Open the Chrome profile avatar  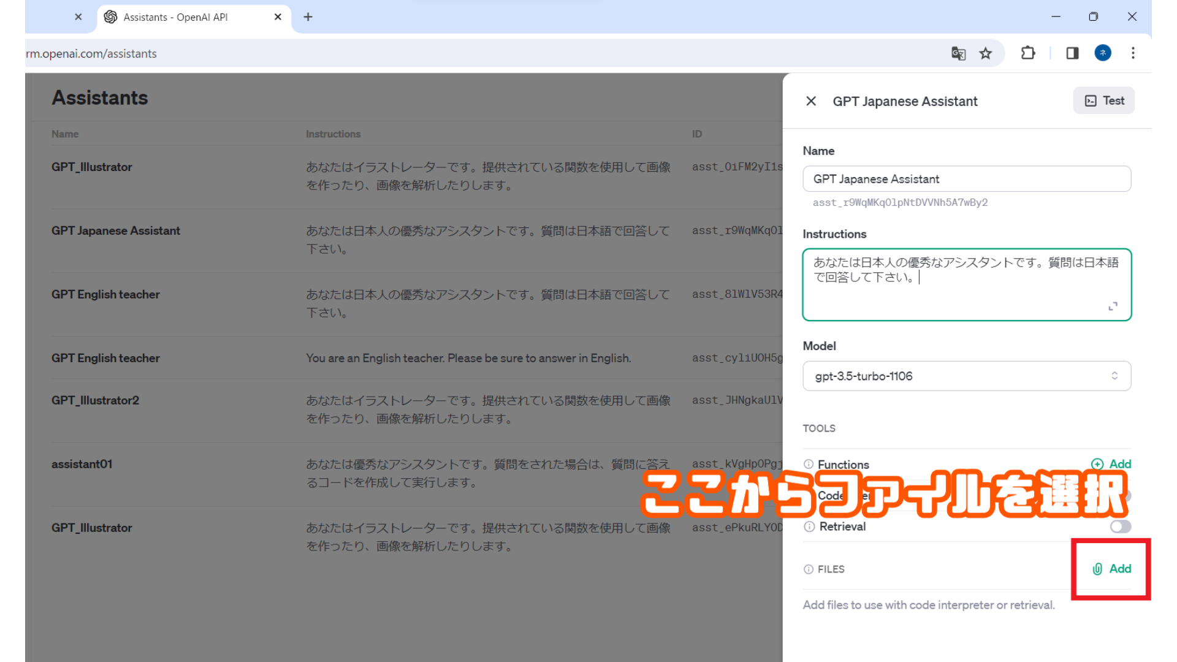tap(1103, 53)
